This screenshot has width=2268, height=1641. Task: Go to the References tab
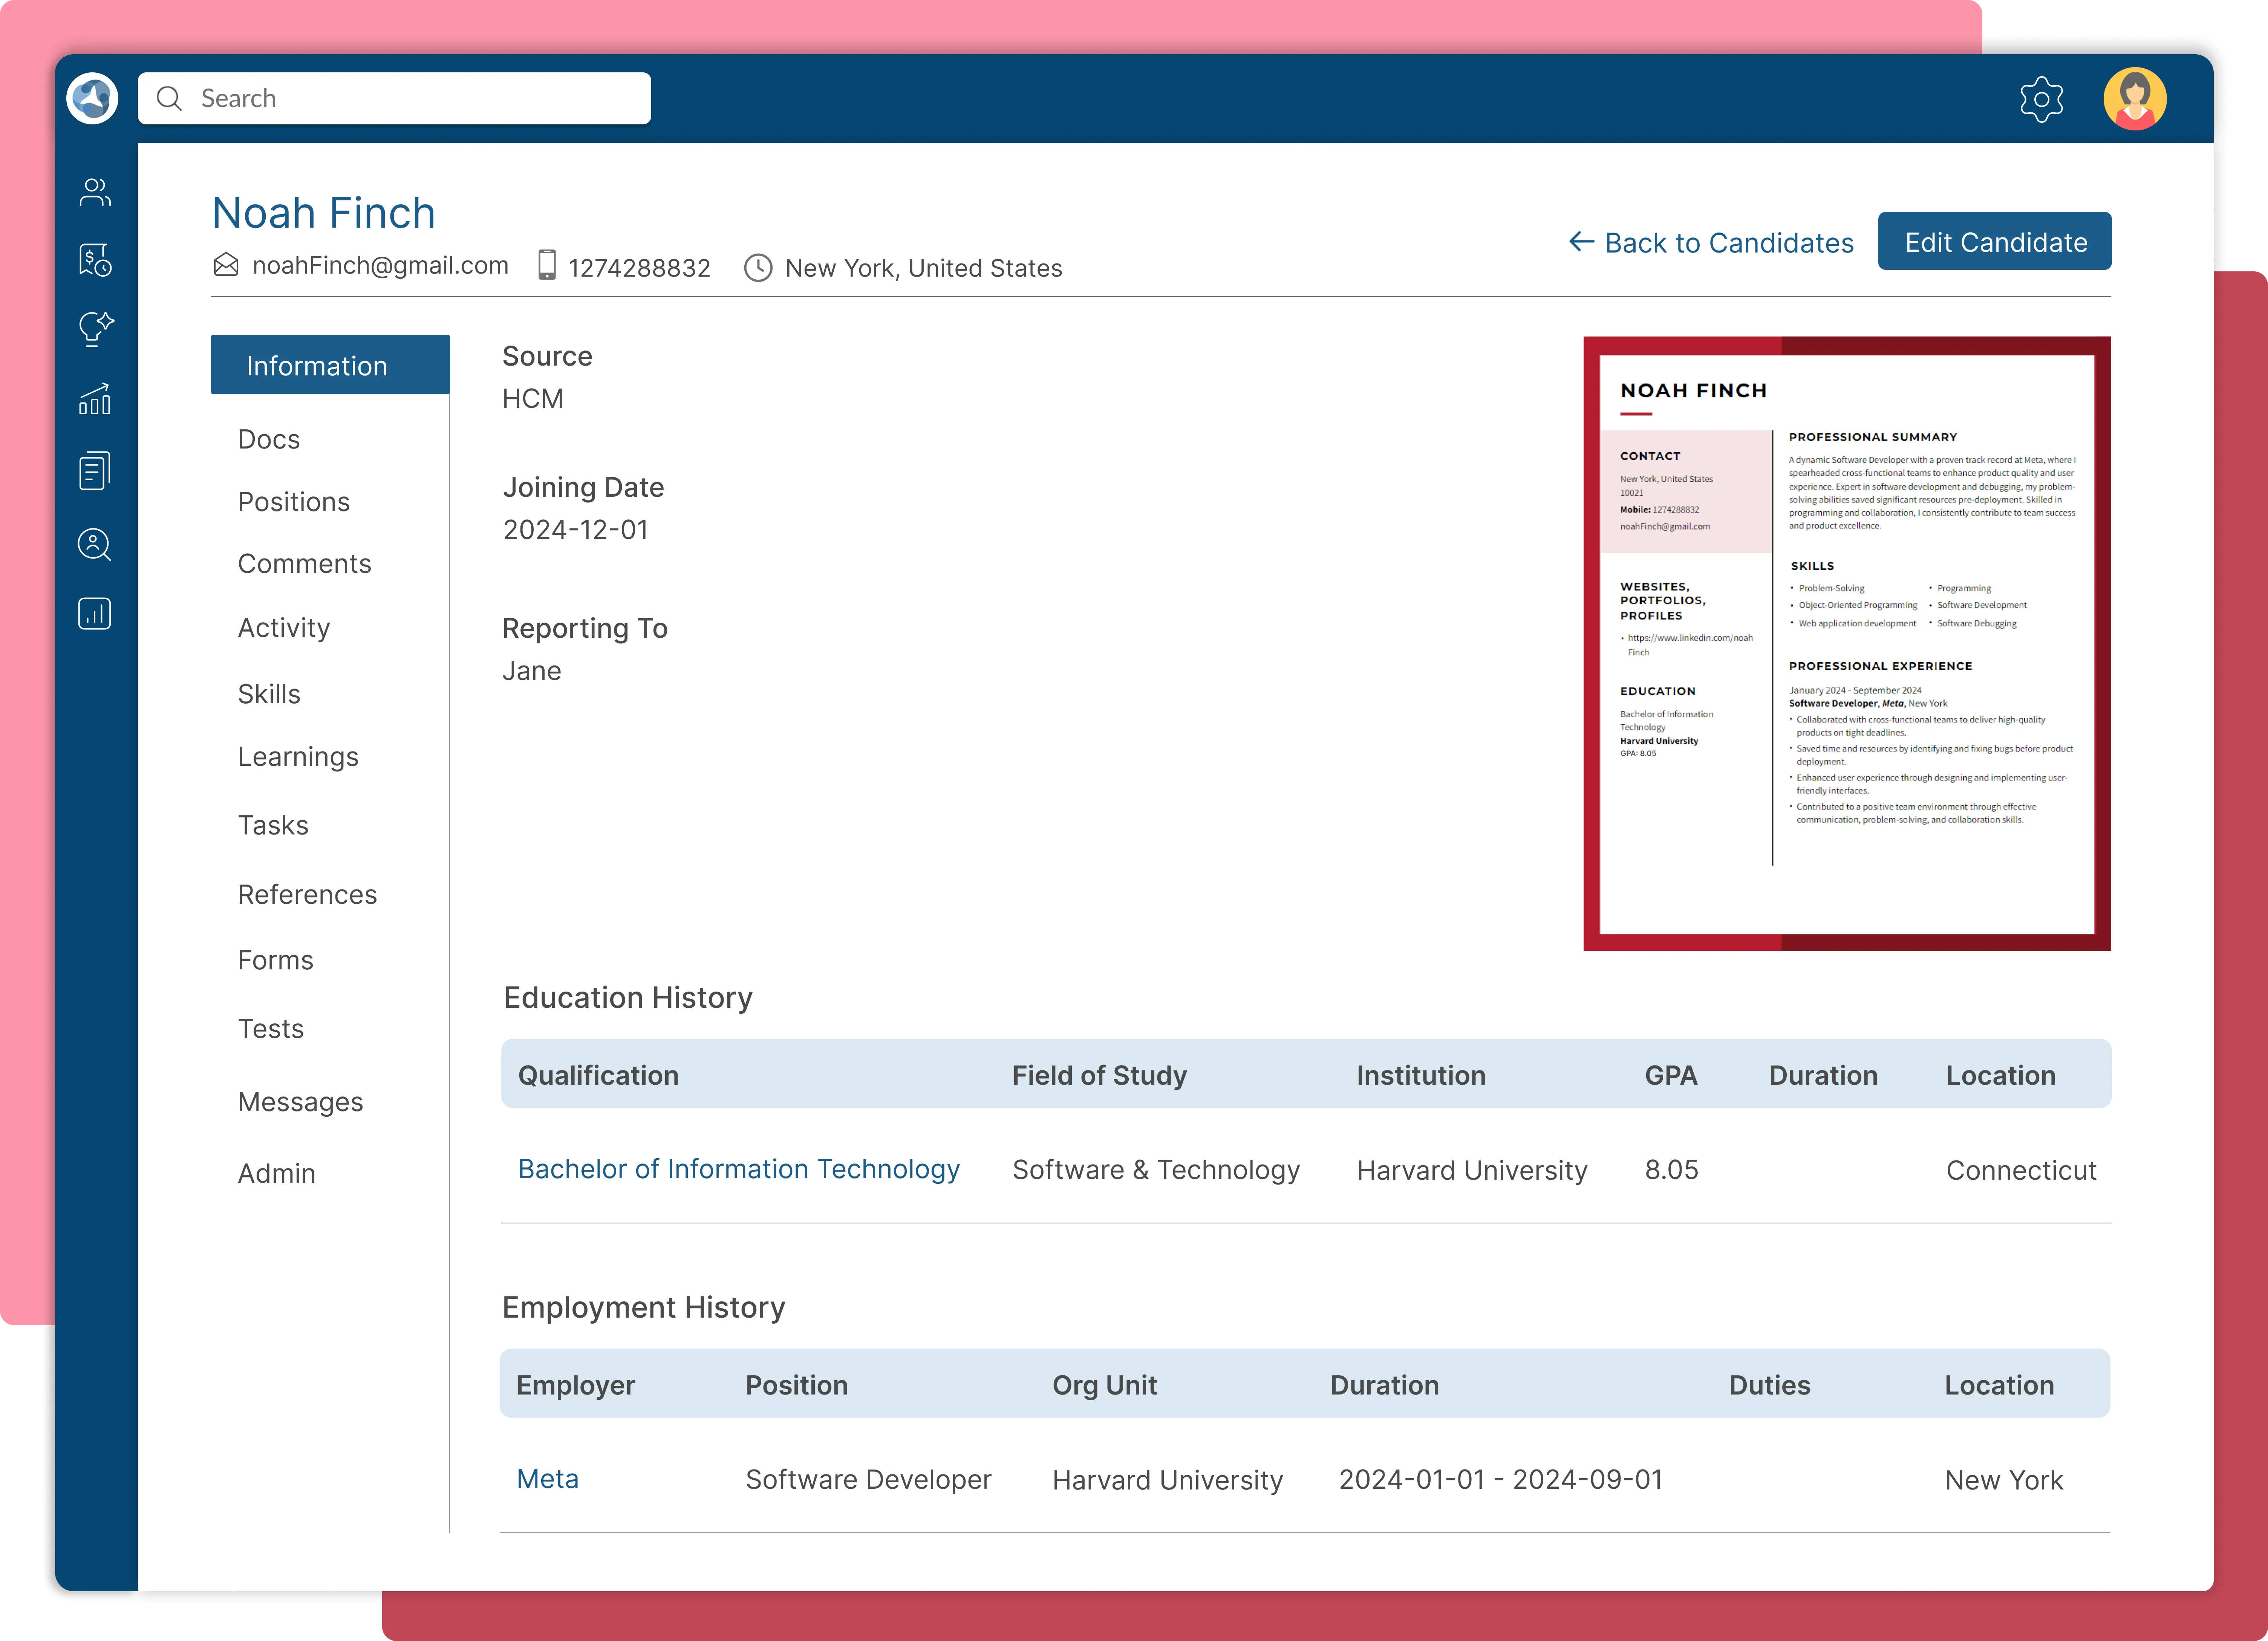coord(307,894)
